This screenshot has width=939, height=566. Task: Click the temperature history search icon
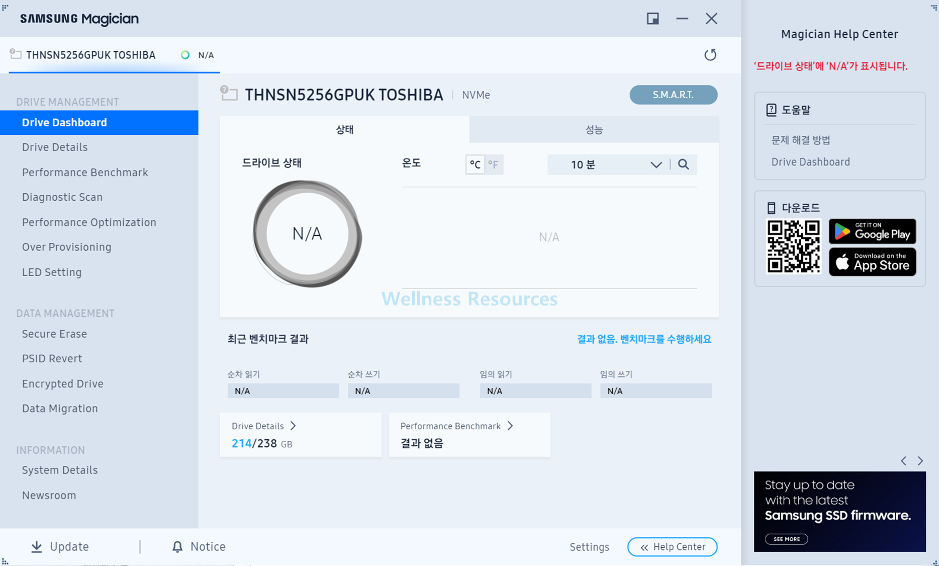coord(683,165)
